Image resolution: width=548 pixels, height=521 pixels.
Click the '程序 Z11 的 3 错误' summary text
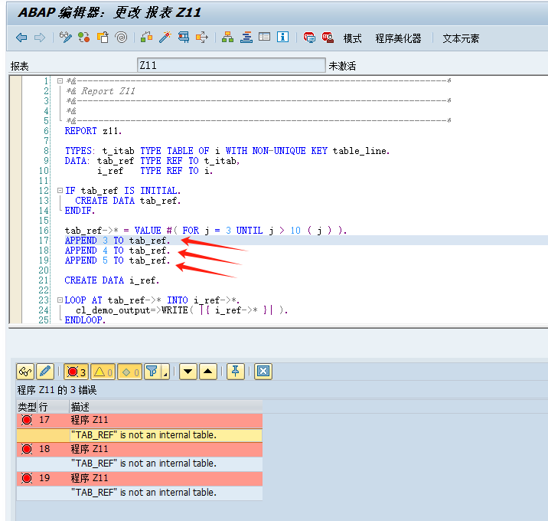[x=57, y=390]
